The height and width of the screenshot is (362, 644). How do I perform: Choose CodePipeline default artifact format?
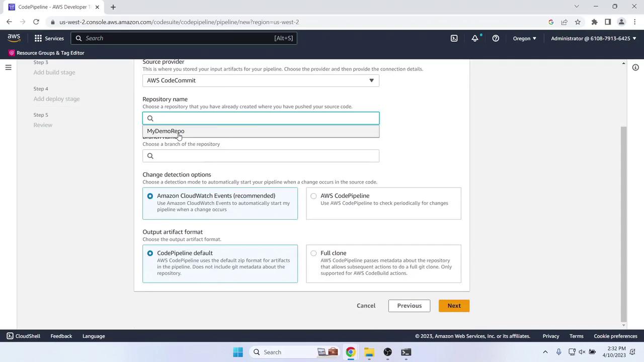[x=150, y=253]
